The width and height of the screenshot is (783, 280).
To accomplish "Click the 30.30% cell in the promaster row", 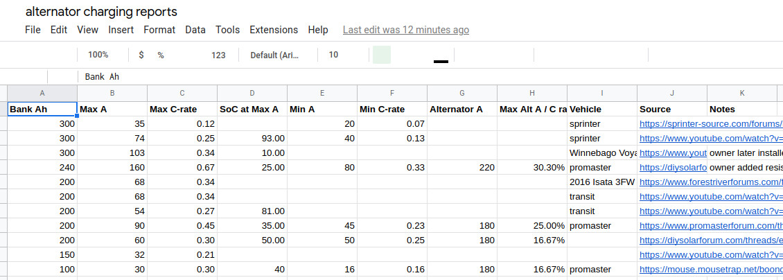I will 531,167.
